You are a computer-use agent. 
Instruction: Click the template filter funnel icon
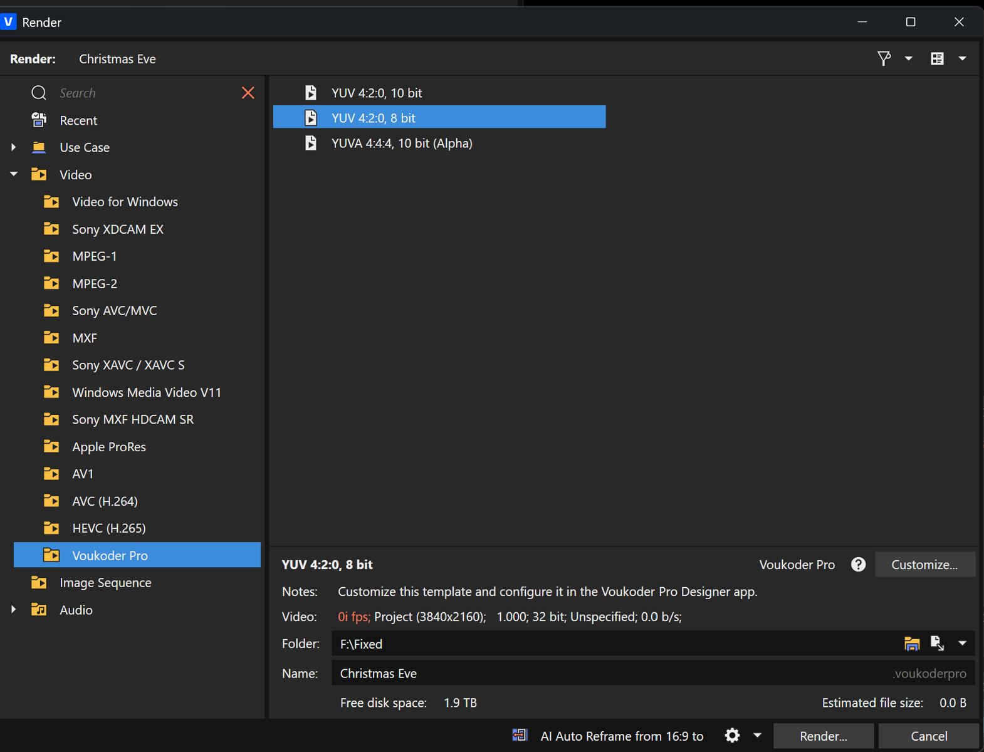point(884,59)
